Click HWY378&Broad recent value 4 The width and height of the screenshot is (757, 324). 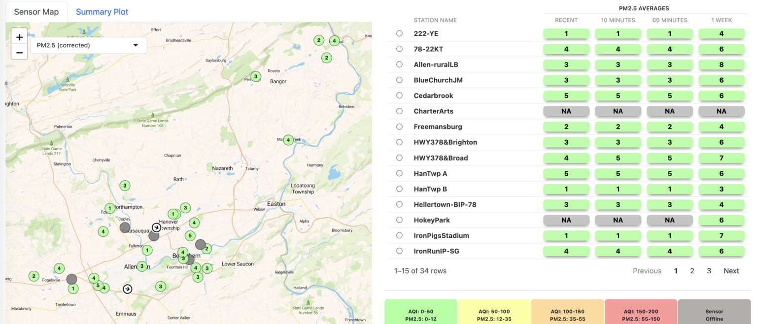(566, 158)
